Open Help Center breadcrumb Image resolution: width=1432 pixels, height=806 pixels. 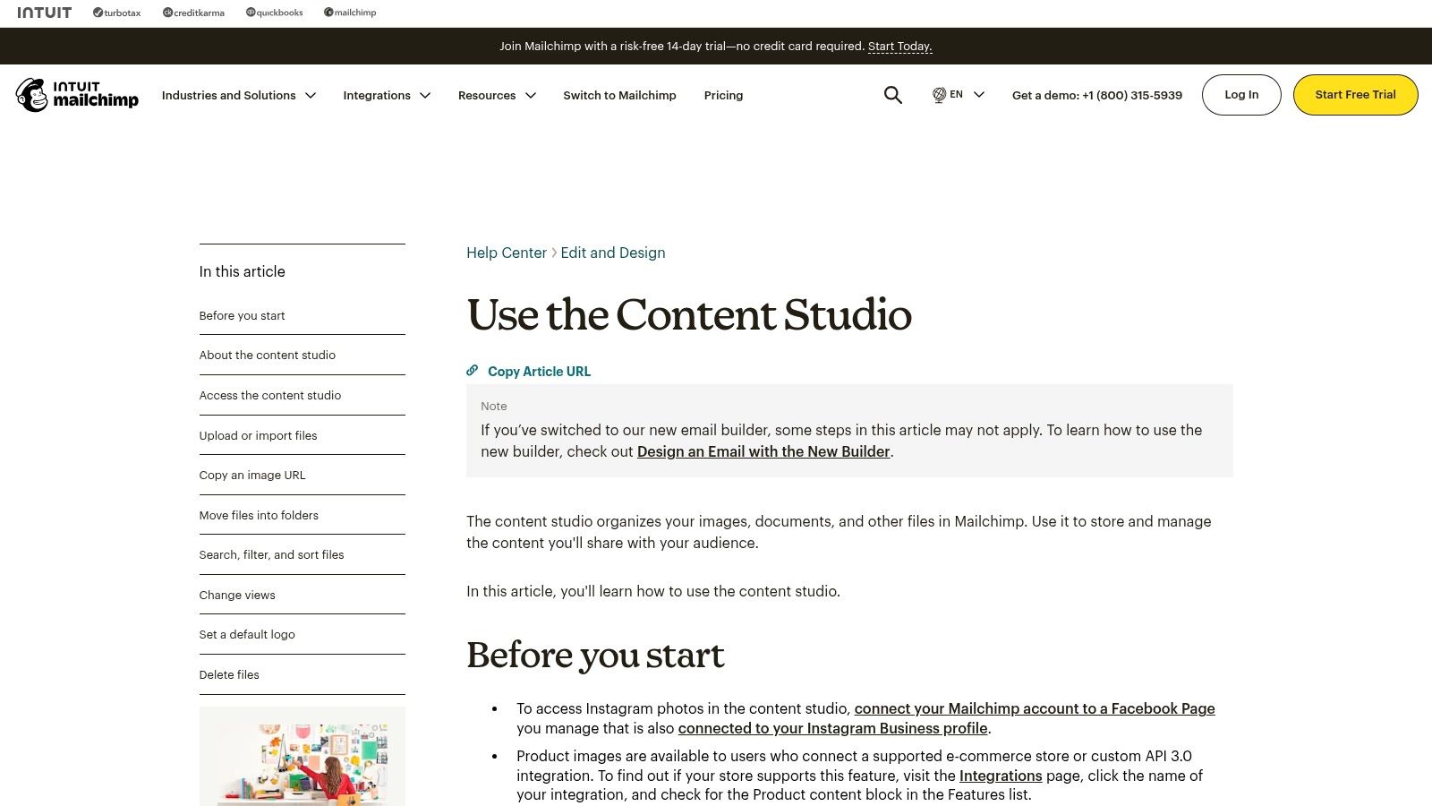point(507,253)
